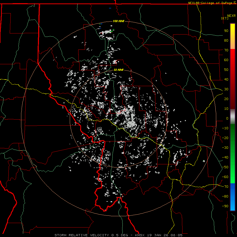Click the -60 value on the velocity scale
The height and width of the screenshot is (237, 237).
(225, 177)
